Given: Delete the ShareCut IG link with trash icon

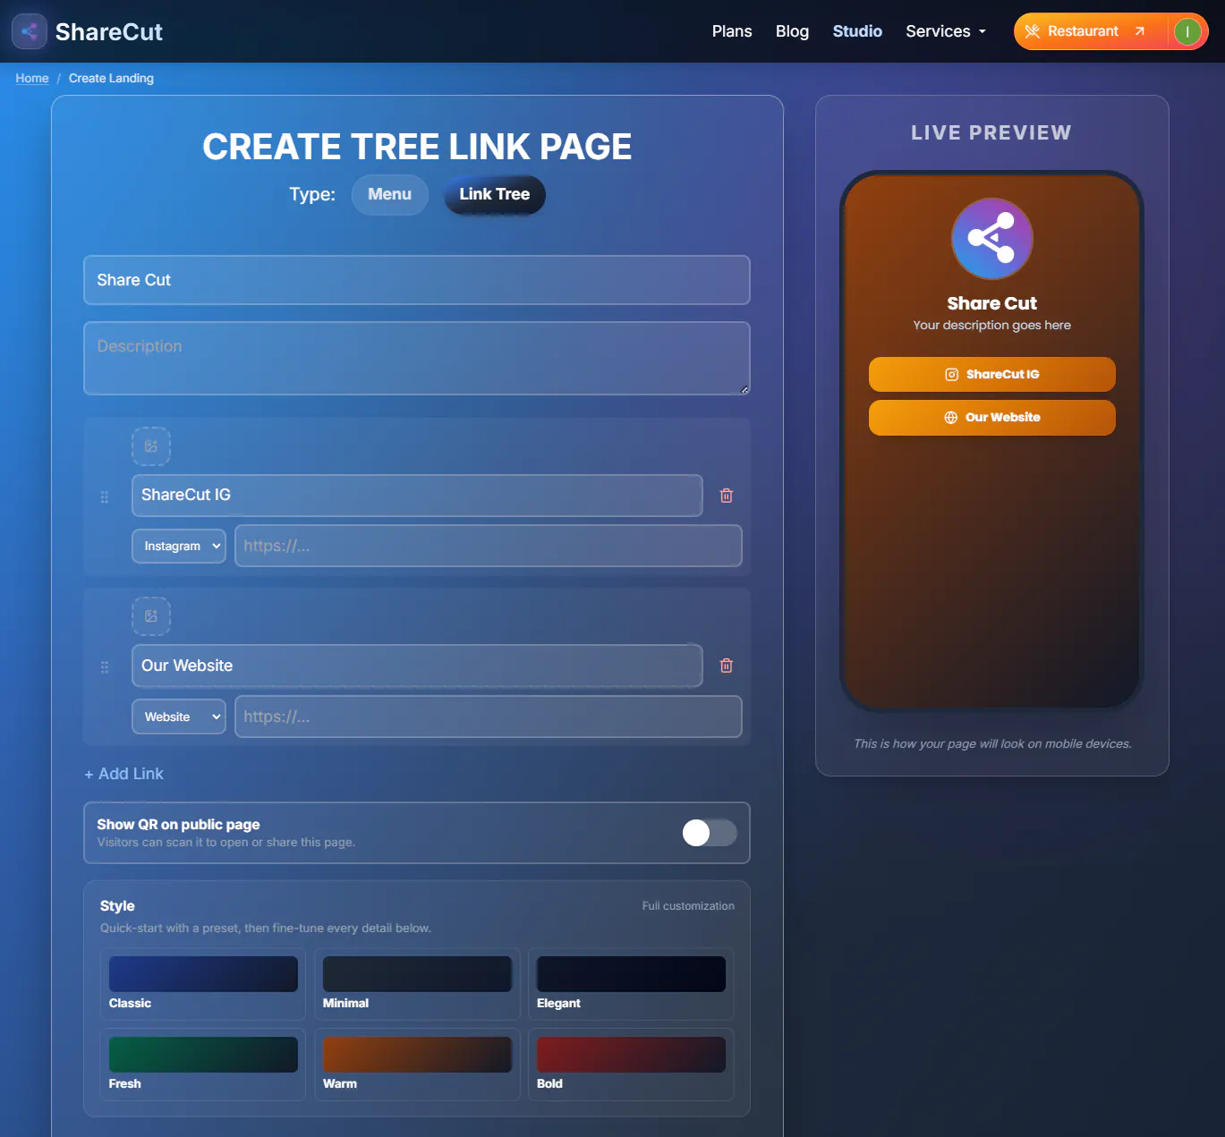Looking at the screenshot, I should [x=727, y=496].
